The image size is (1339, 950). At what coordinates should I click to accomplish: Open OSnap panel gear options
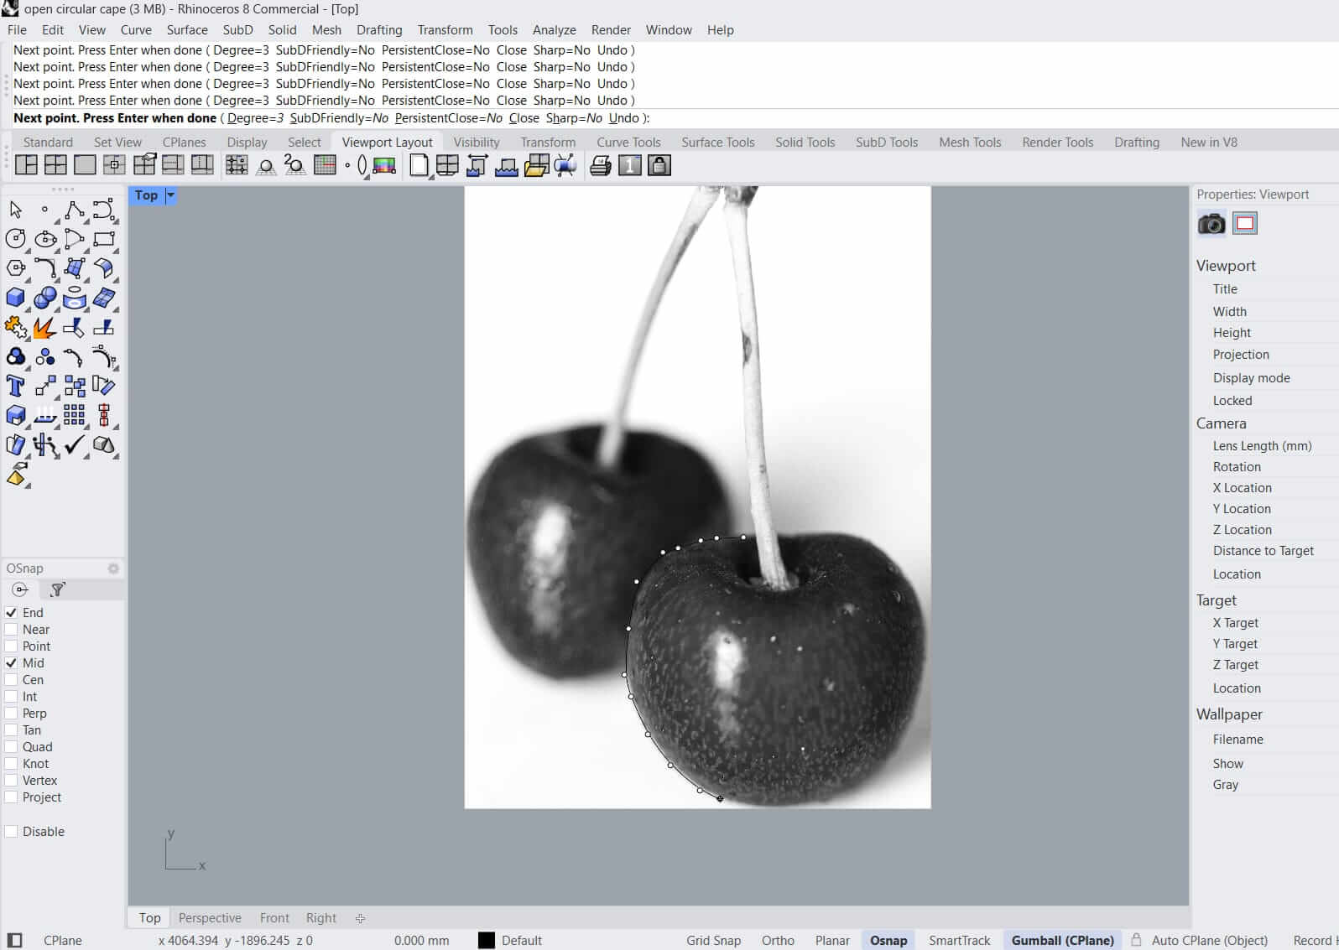pos(113,568)
